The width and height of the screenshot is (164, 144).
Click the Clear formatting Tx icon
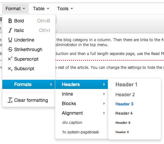10,100
